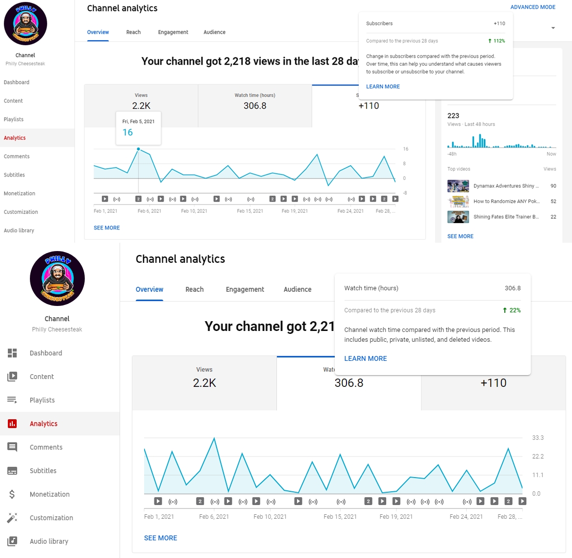The height and width of the screenshot is (558, 572).
Task: Open Dynamax Adventures Shiny video thumbnail
Action: tap(458, 186)
